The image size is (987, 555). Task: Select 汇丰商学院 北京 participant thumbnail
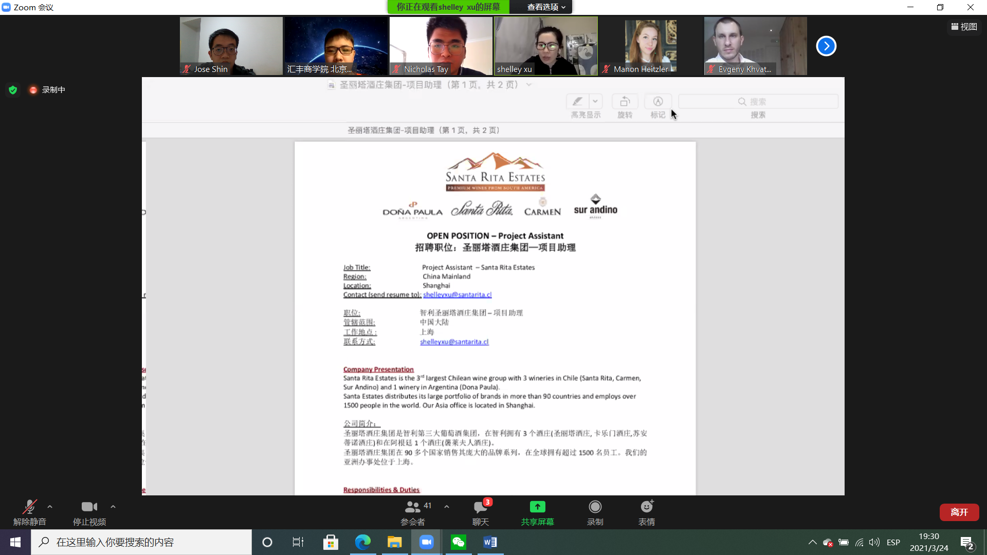[x=336, y=46]
